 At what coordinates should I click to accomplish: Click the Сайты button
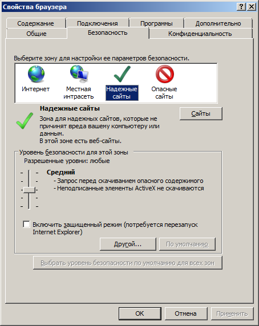point(201,113)
